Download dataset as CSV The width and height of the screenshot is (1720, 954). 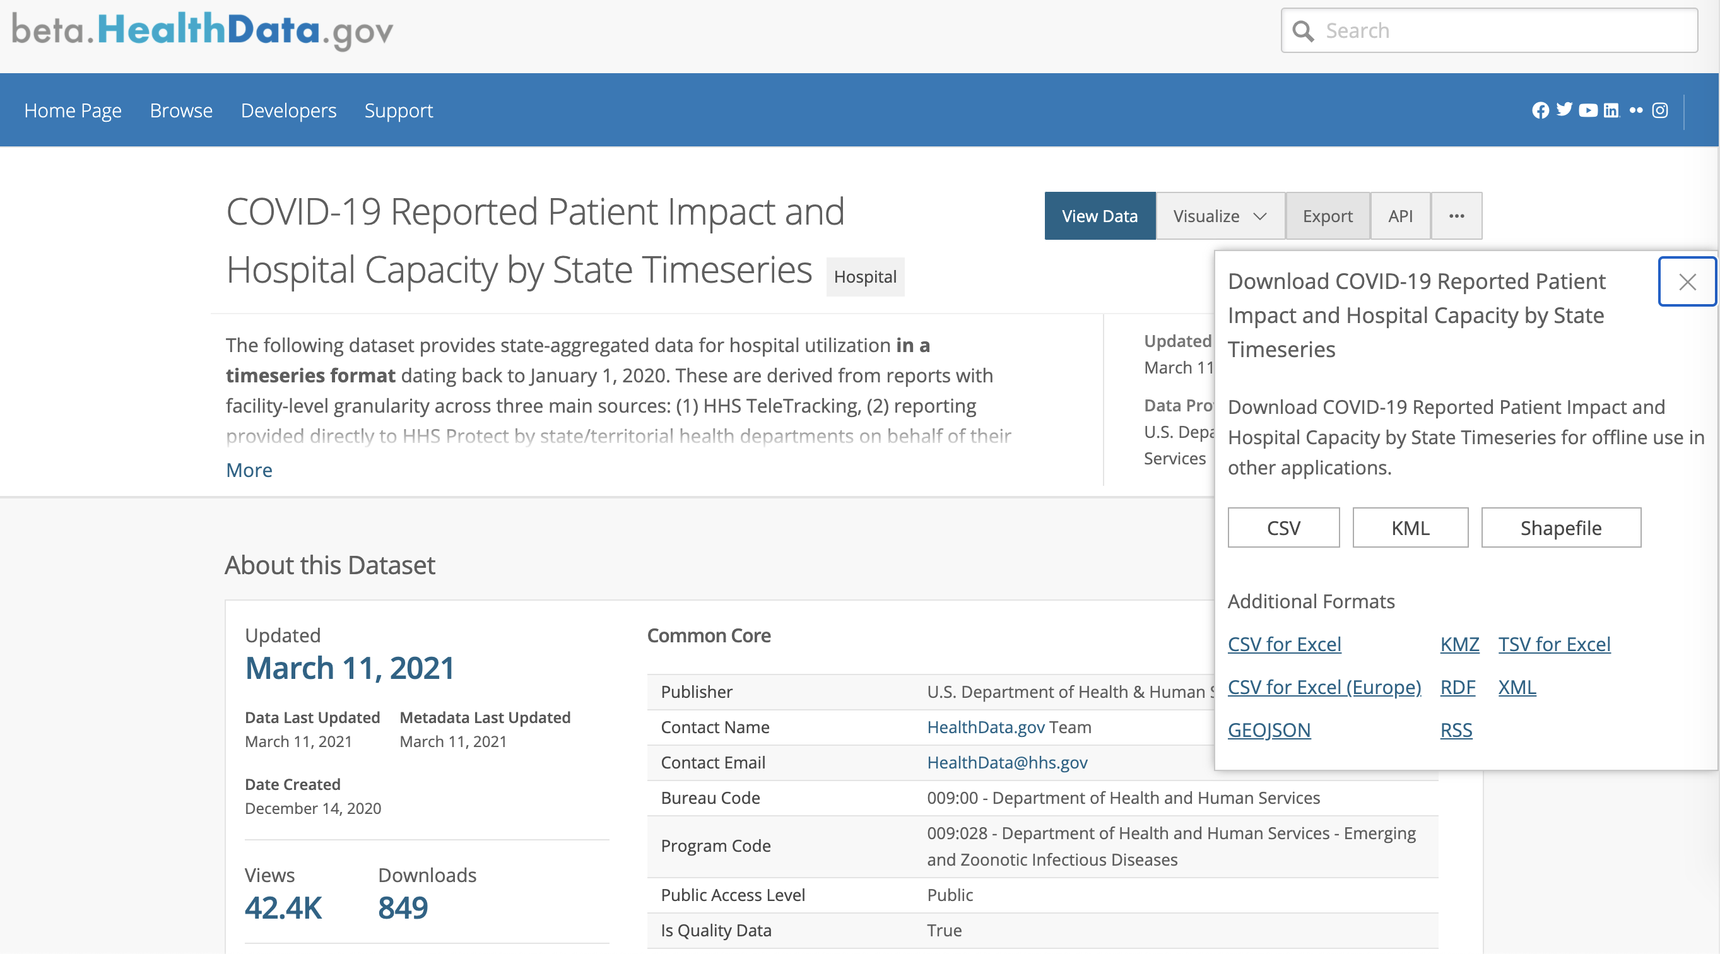point(1283,528)
